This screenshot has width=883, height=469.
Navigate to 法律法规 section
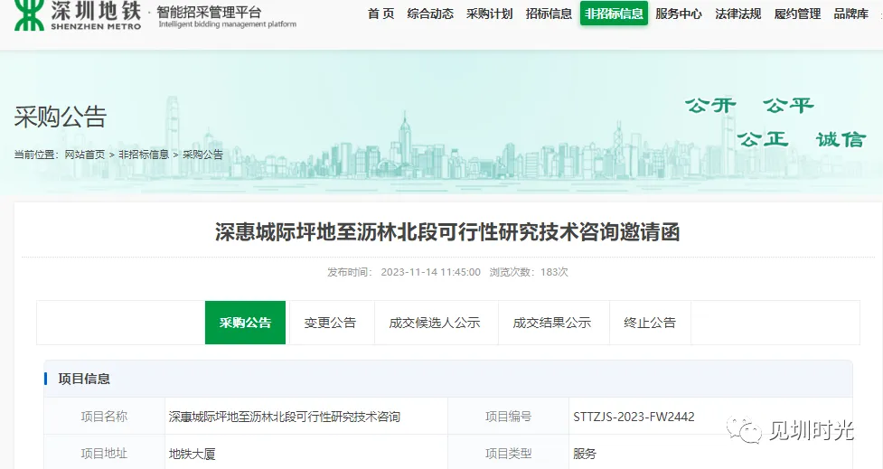[737, 14]
